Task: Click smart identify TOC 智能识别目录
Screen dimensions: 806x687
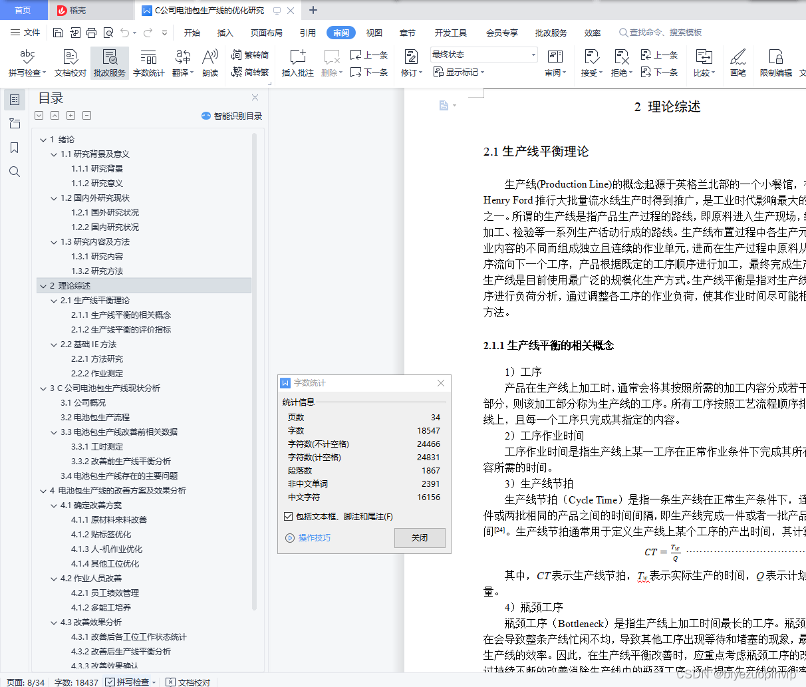Action: coord(231,116)
